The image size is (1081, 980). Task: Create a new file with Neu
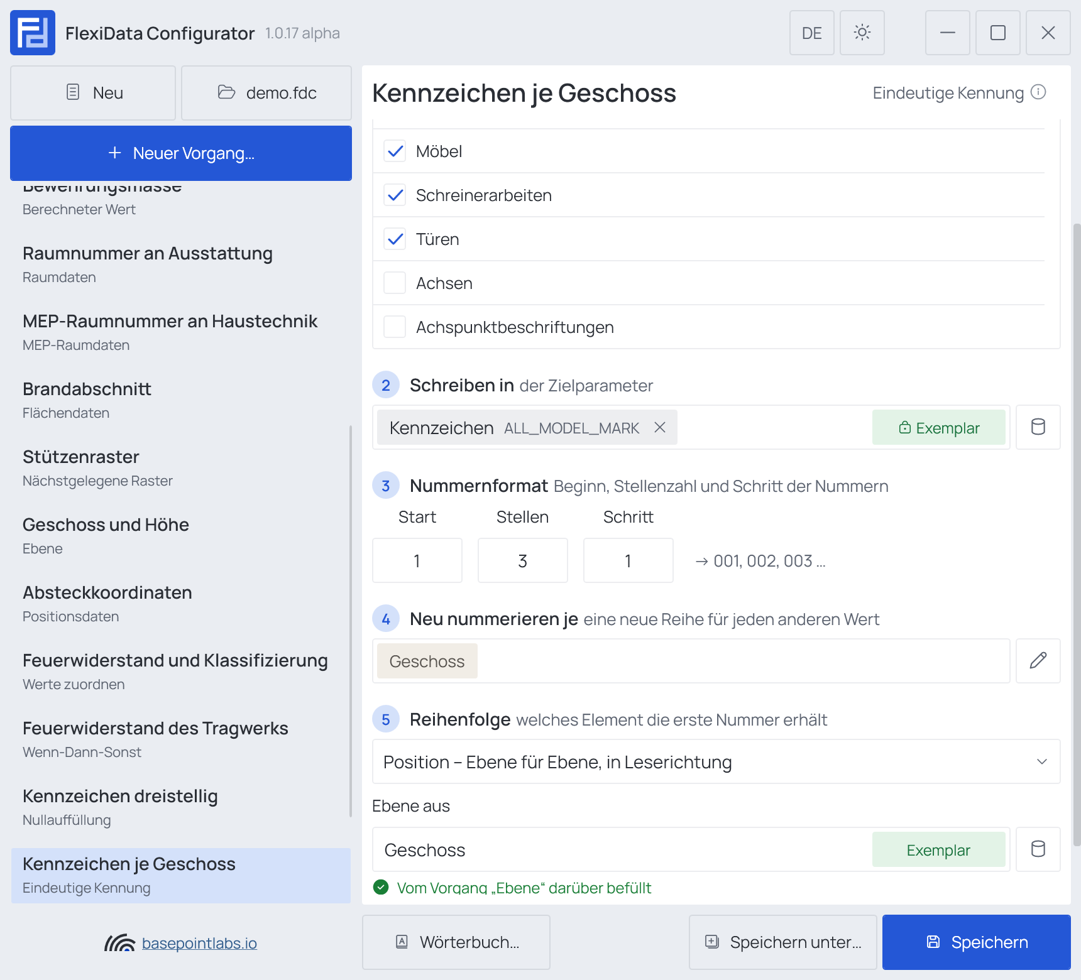click(x=93, y=93)
